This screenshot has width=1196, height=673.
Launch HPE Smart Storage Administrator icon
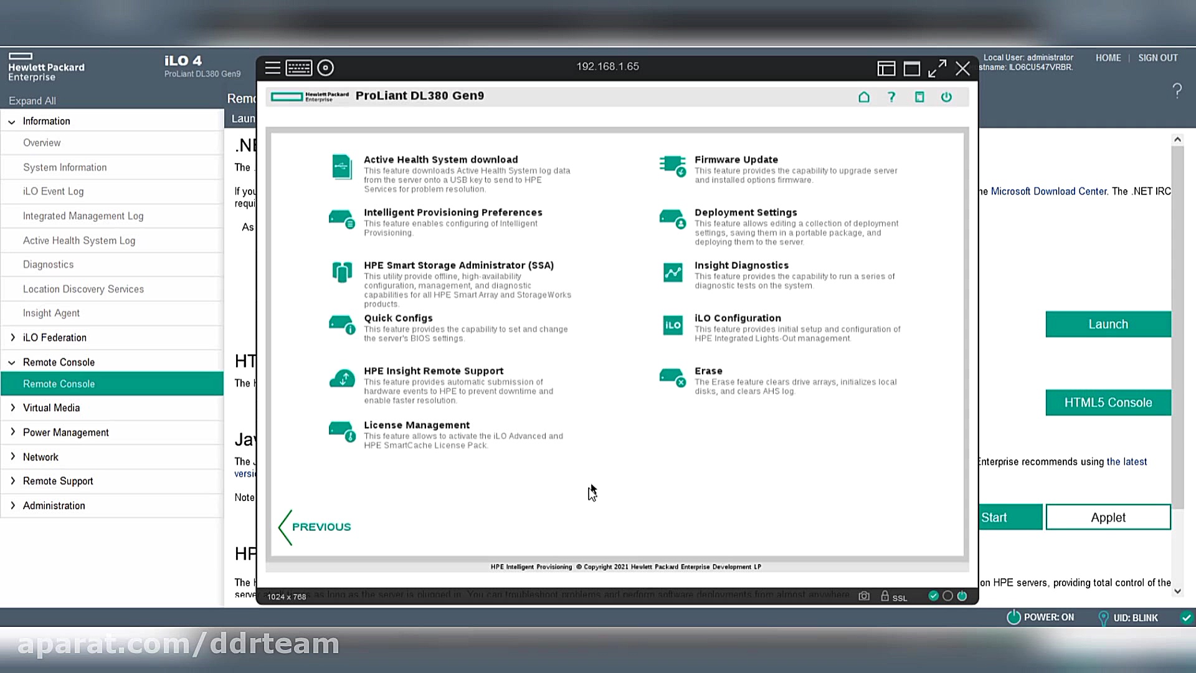(342, 272)
